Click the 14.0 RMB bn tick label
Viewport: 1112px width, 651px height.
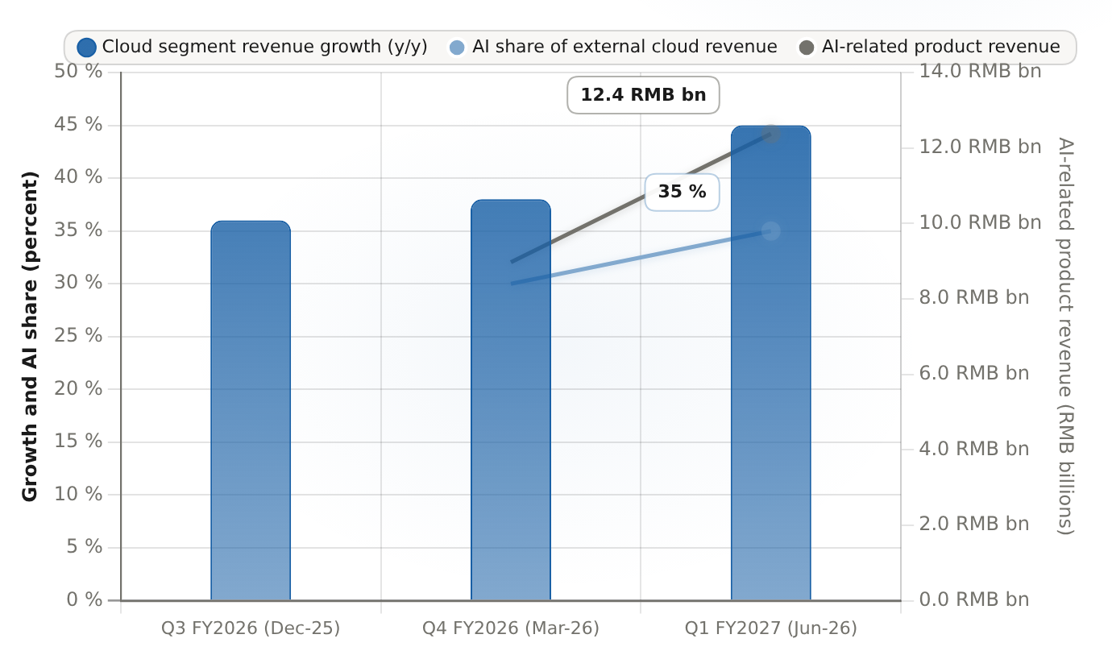click(981, 72)
